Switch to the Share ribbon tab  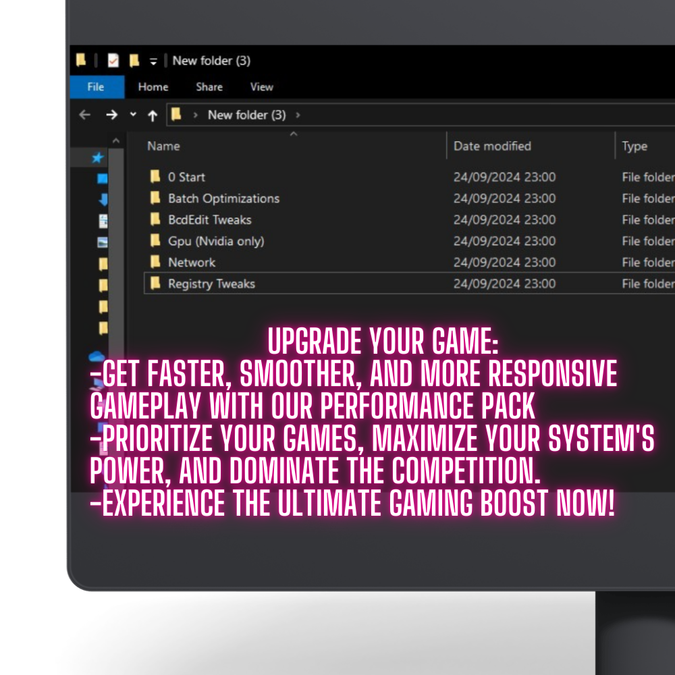coord(209,87)
